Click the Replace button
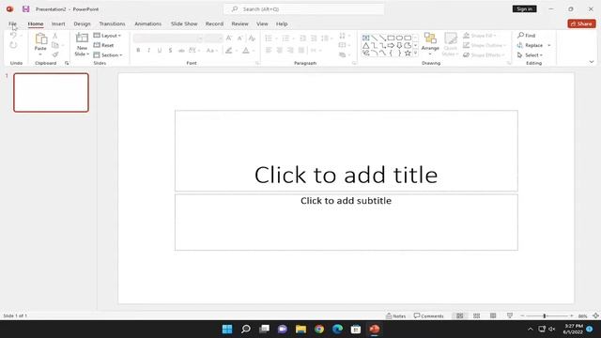This screenshot has width=601, height=338. 530,45
